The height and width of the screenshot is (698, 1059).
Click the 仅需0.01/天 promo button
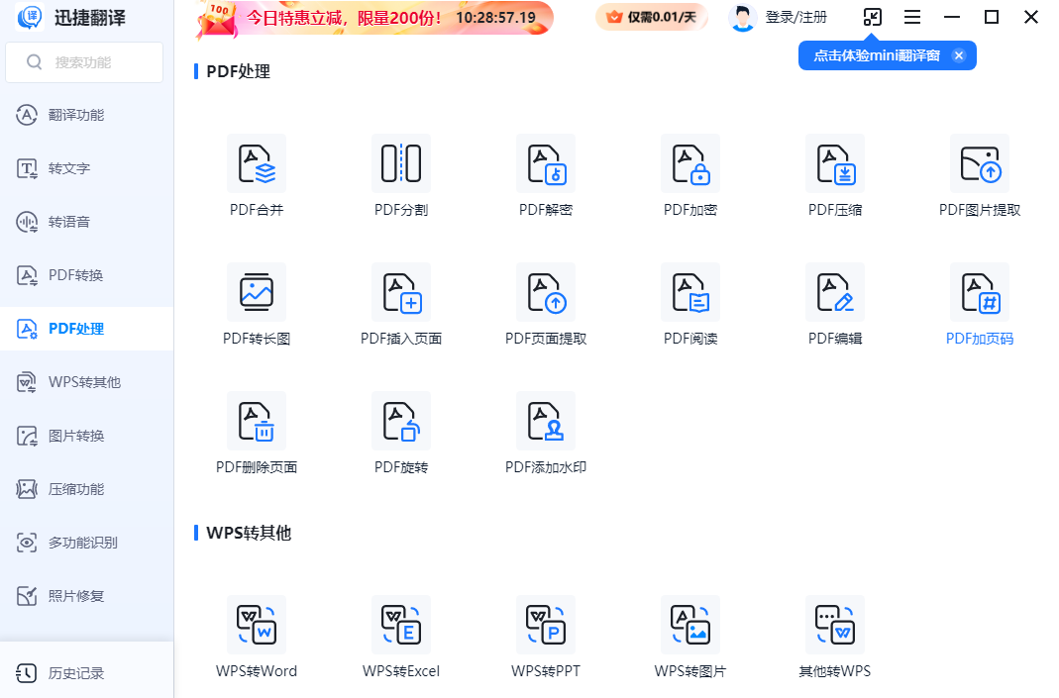pos(651,17)
